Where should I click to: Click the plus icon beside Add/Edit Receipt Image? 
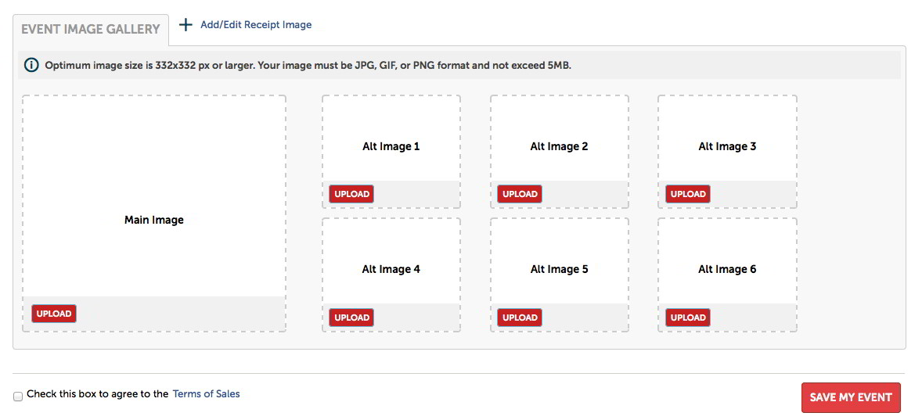185,25
